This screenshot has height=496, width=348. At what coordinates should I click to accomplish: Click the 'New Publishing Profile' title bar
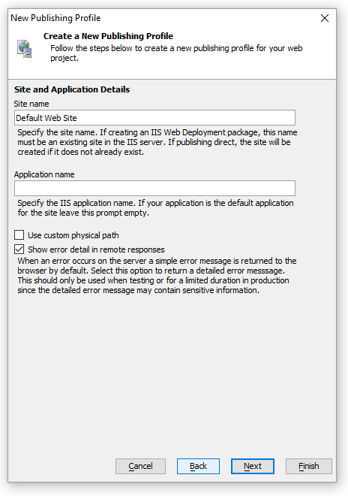coord(55,18)
